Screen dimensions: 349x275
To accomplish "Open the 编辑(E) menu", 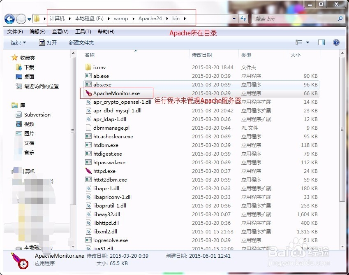I will (37, 32).
